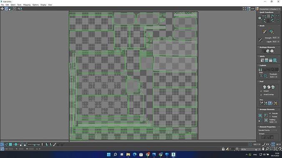
Task: Open File Explorer from taskbar
Action: pos(128,154)
